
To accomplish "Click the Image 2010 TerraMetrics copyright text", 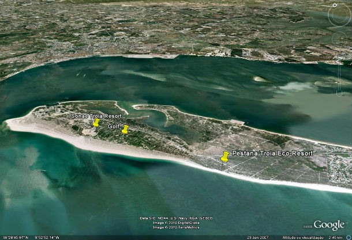I will coord(176,227).
